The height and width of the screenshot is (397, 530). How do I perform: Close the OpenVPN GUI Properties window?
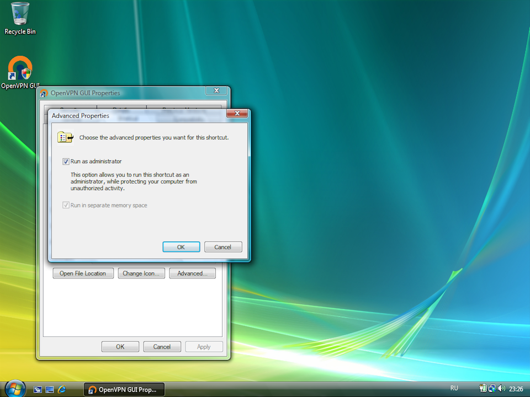click(x=216, y=90)
